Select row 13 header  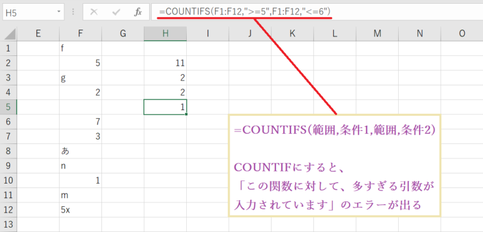8,224
